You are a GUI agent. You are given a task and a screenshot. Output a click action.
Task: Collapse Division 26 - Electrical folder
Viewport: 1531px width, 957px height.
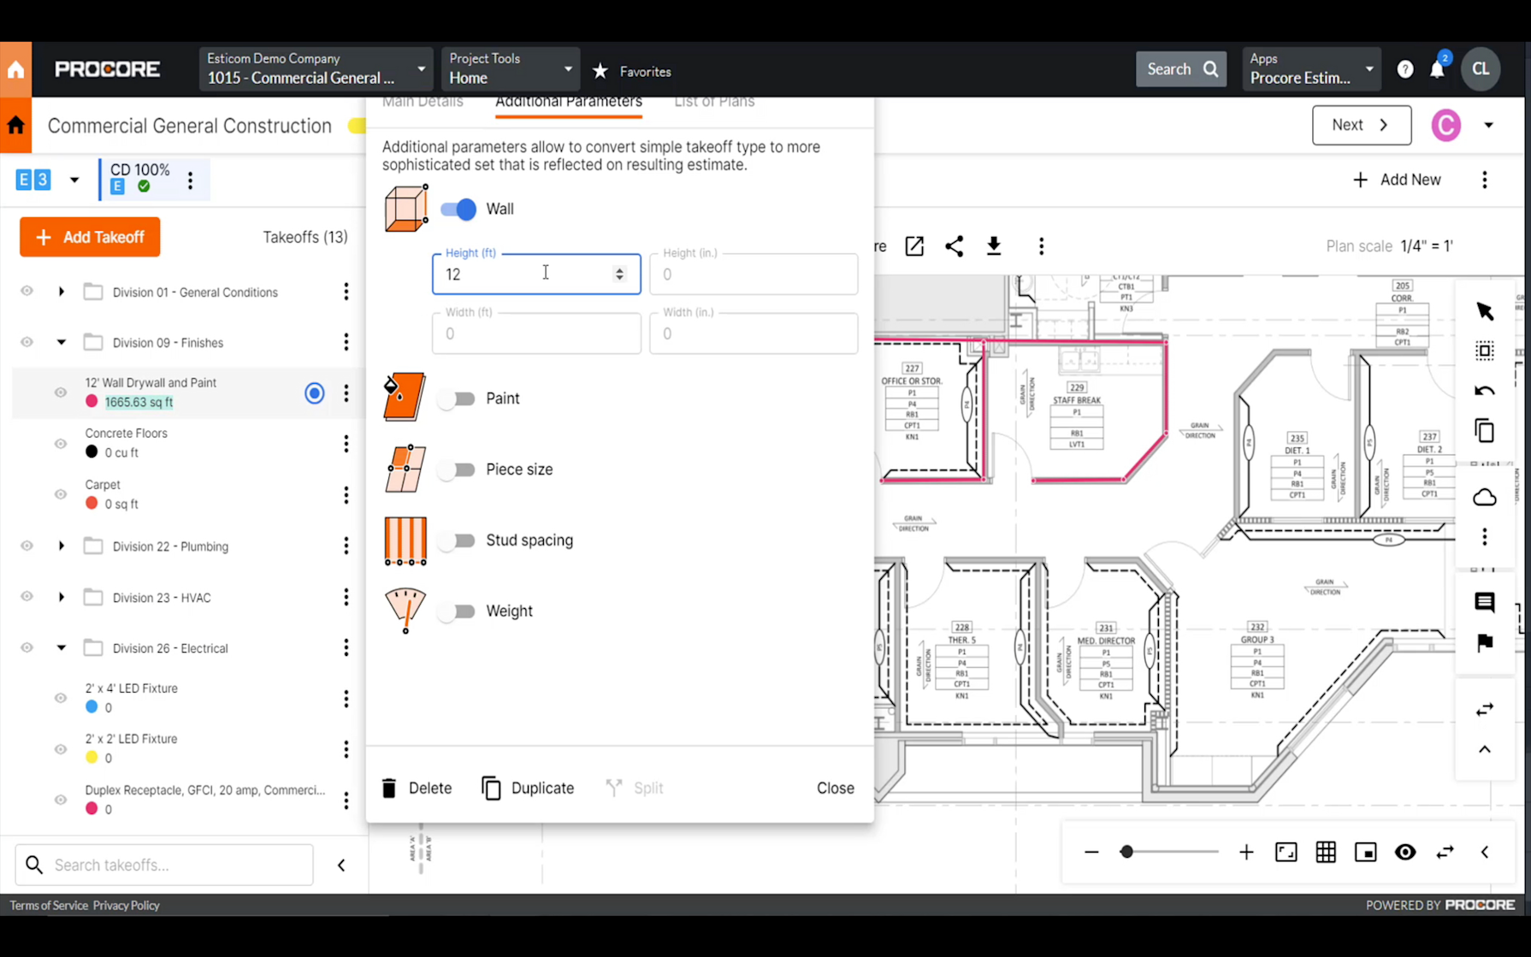click(61, 647)
